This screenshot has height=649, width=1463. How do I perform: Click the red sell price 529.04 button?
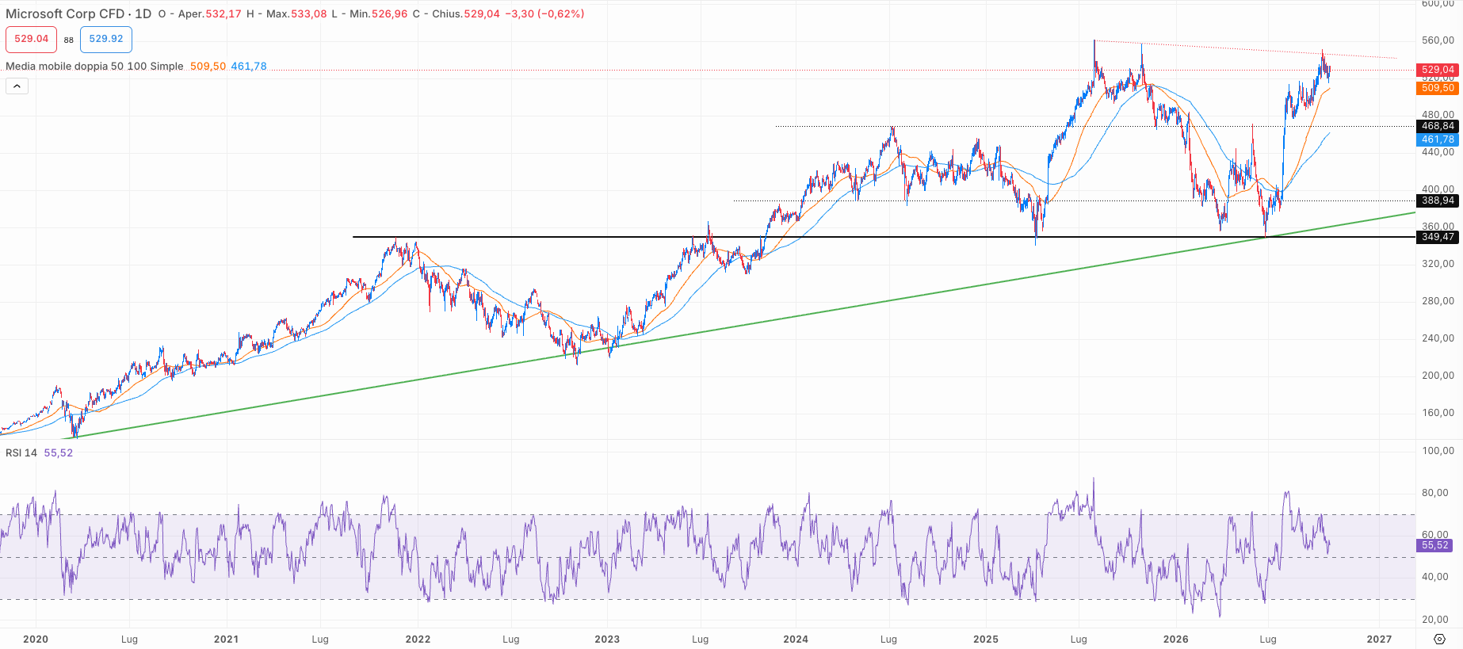(31, 39)
